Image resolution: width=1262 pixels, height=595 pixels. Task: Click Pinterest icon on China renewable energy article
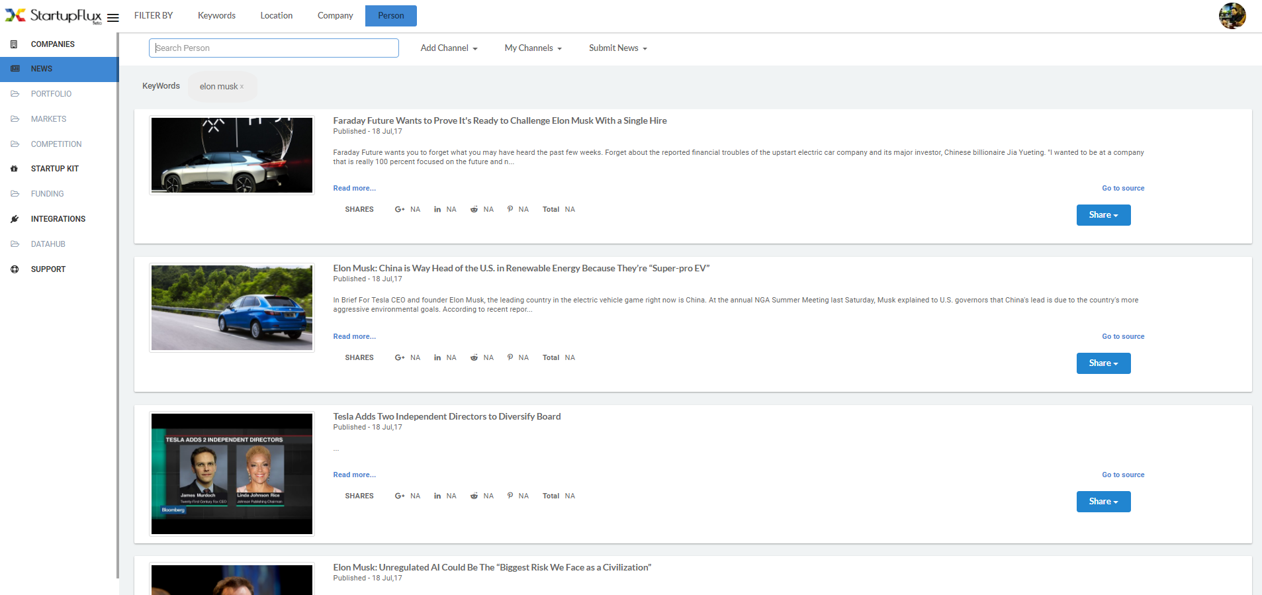[x=510, y=357]
